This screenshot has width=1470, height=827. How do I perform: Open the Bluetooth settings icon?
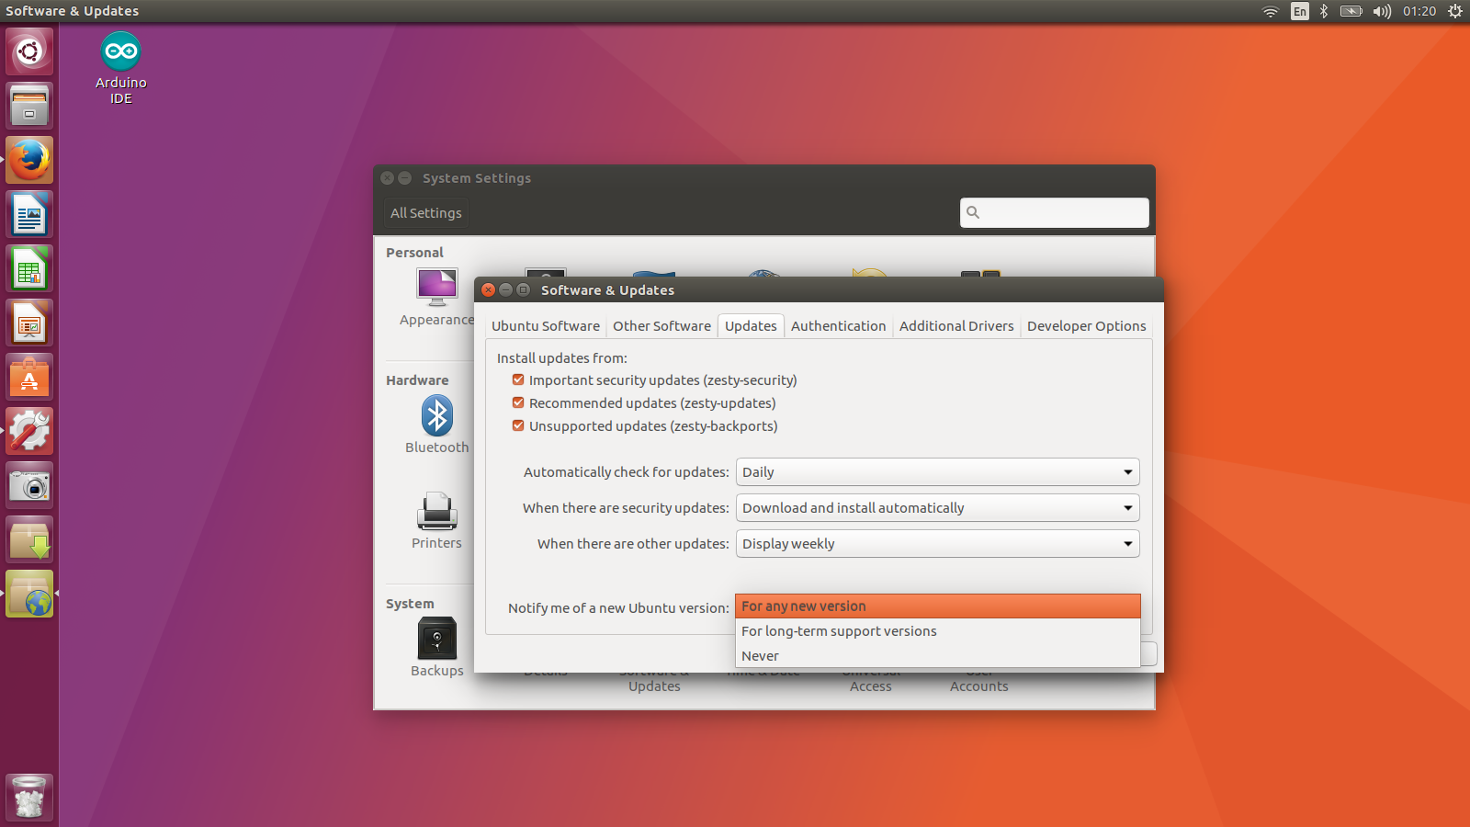tap(436, 415)
